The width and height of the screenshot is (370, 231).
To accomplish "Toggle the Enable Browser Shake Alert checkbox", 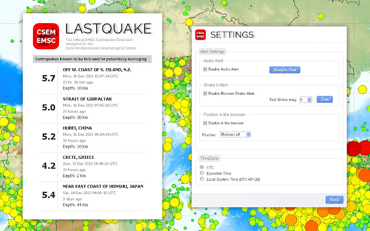I will 205,94.
